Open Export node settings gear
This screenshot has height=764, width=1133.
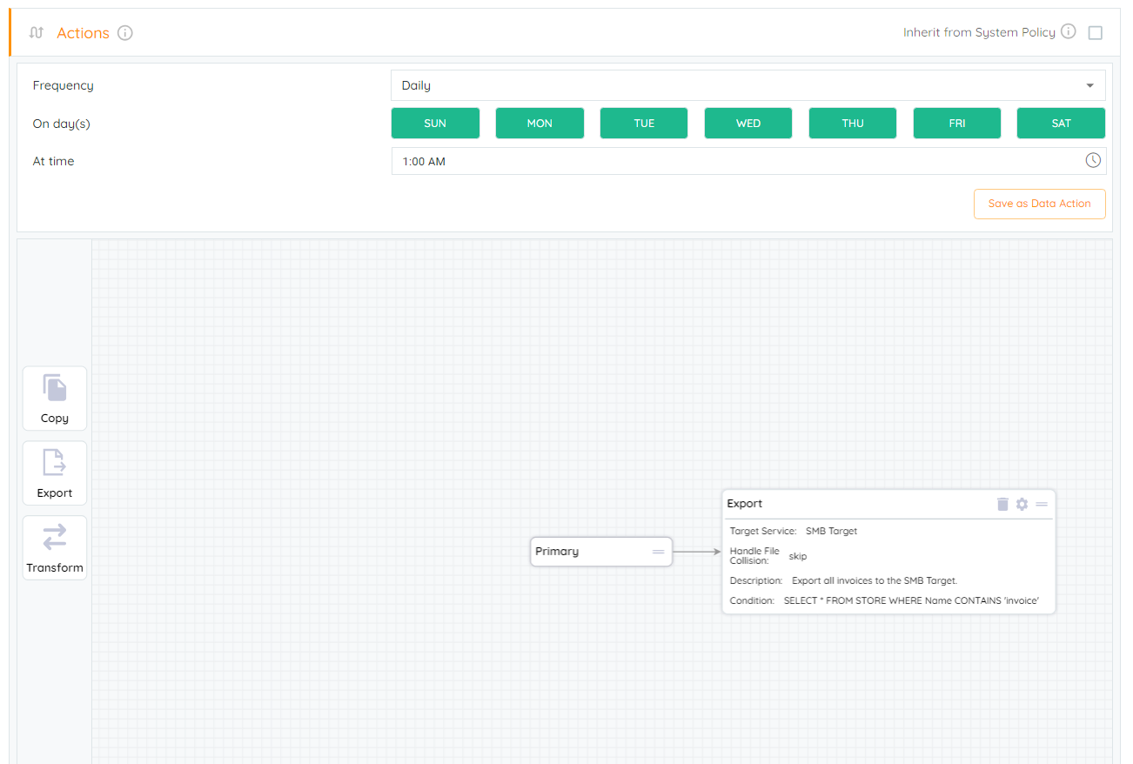tap(1022, 504)
